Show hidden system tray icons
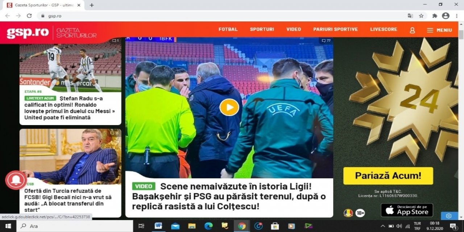The height and width of the screenshot is (232, 464). (383, 226)
